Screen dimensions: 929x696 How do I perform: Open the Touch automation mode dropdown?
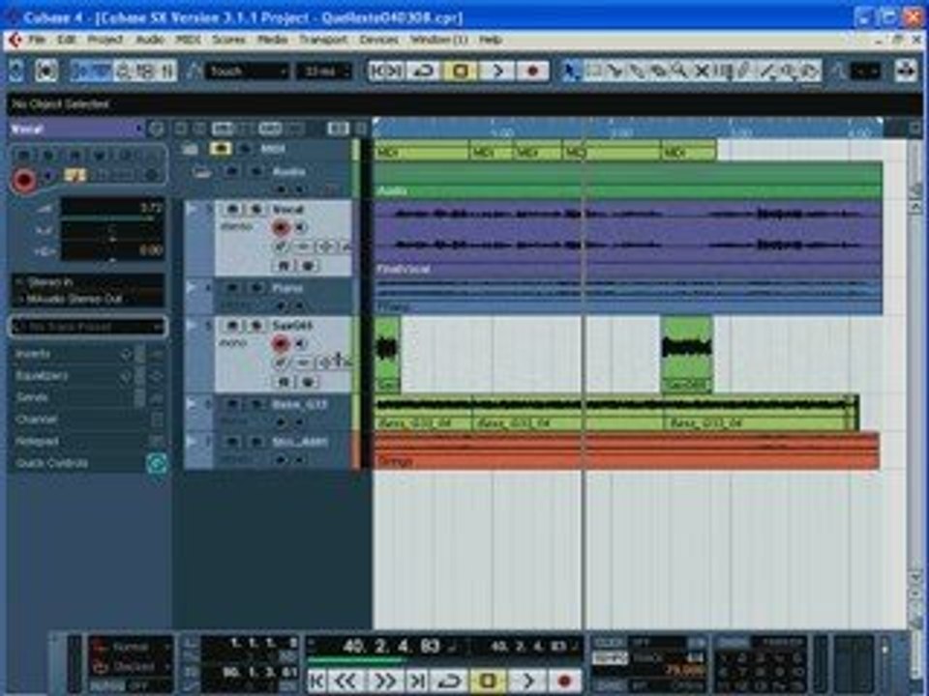(247, 72)
